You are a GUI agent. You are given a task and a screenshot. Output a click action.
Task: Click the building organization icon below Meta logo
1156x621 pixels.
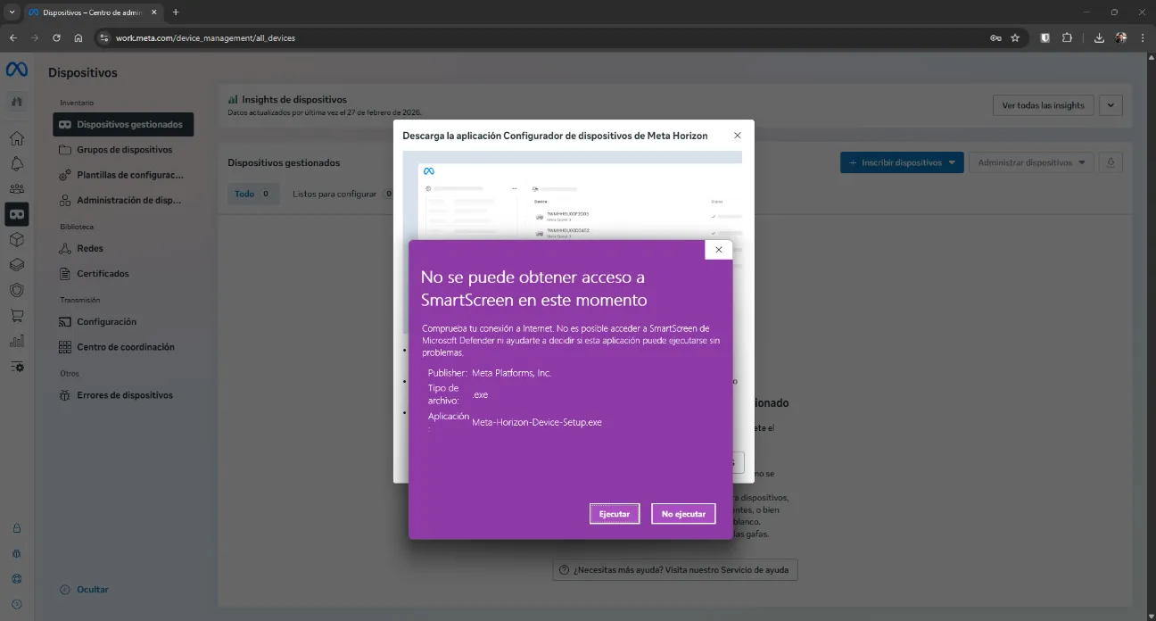(16, 101)
